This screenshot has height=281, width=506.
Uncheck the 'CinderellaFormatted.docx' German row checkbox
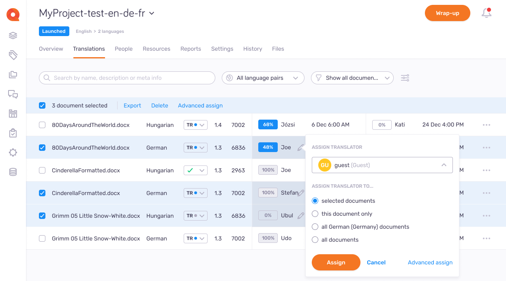point(42,193)
